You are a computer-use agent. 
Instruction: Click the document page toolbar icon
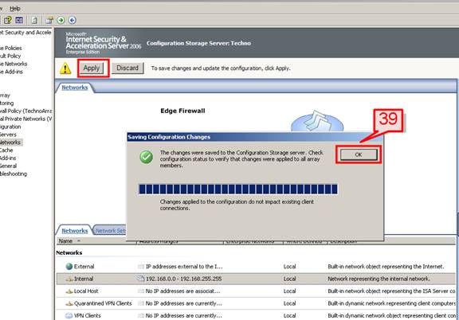[34, 20]
